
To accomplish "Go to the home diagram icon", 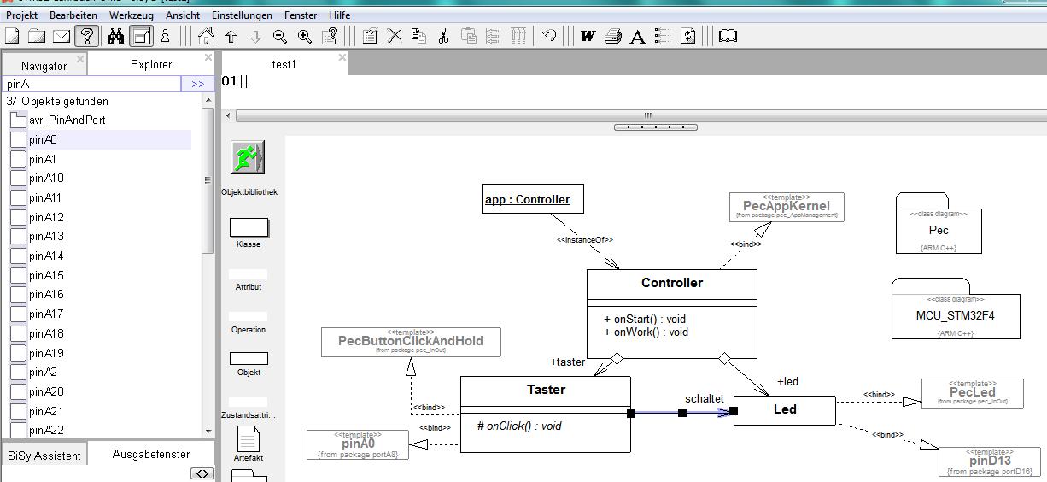I will coord(206,36).
